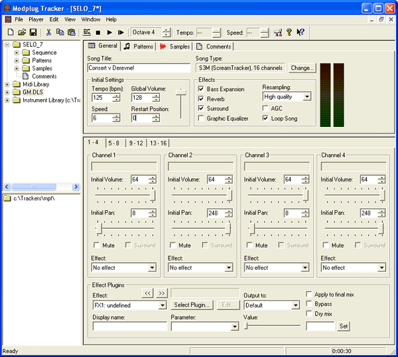Save the song using the floppy disk icon
Screen dimensions: 398x357
pos(32,32)
